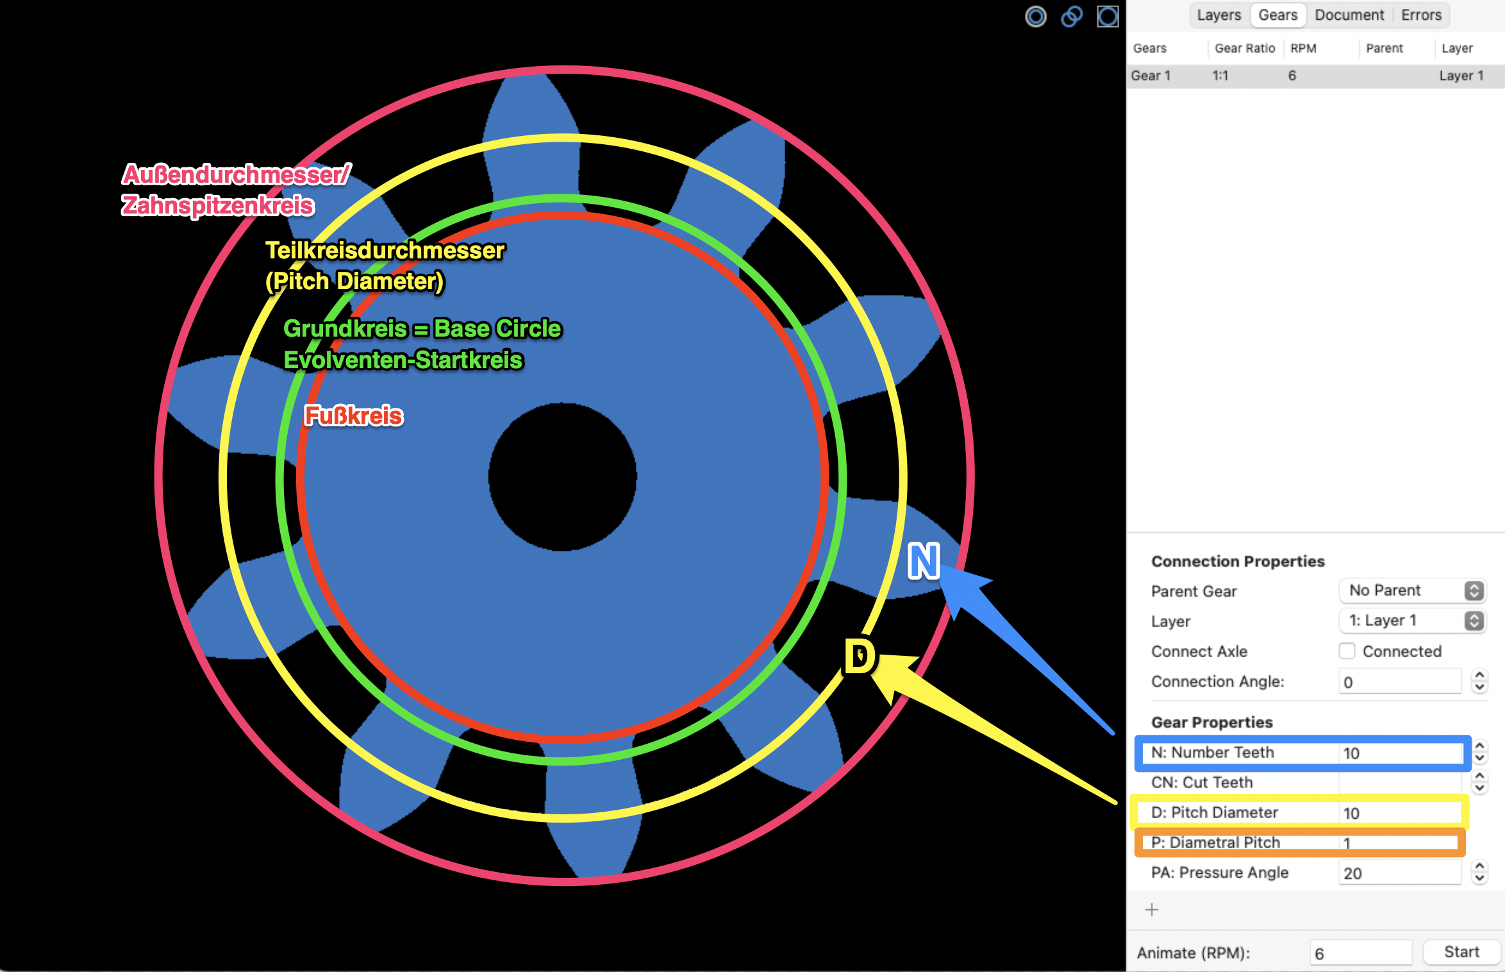Click the Animate RPM input field

point(1360,953)
